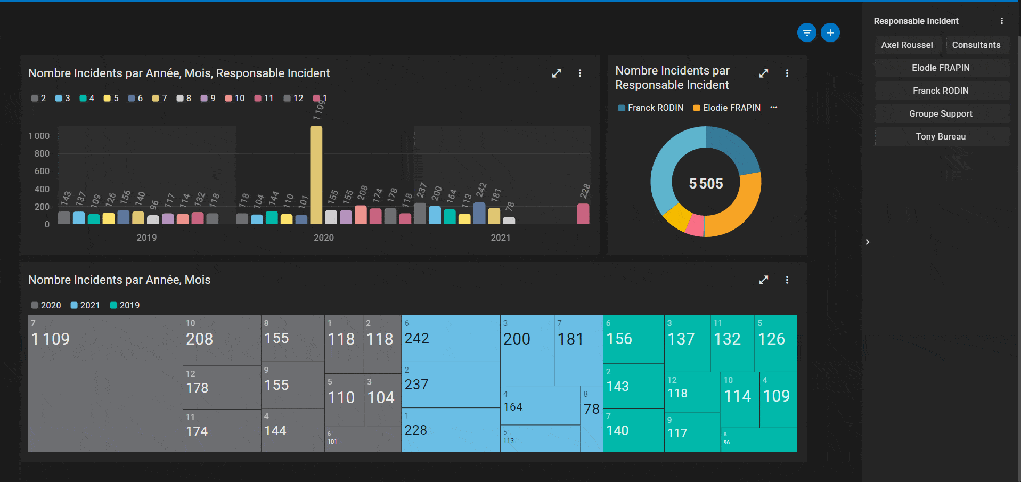Select the Groupe Support filter option
Screen dimensions: 1021x482
941,114
